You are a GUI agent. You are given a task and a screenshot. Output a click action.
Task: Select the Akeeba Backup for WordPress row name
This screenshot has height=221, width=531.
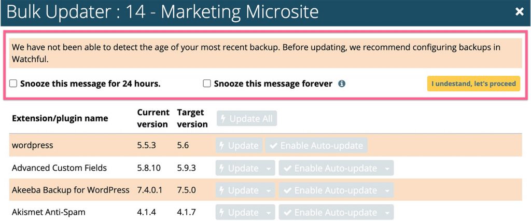71,190
